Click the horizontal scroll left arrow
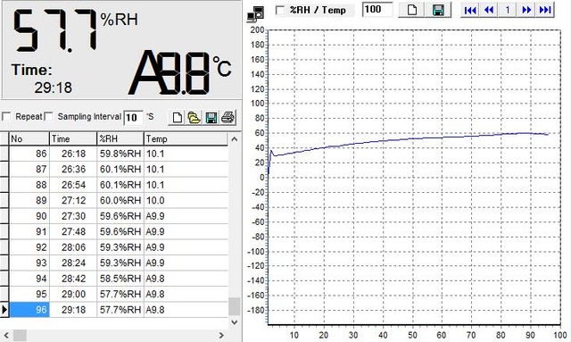The height and width of the screenshot is (342, 571). point(6,335)
